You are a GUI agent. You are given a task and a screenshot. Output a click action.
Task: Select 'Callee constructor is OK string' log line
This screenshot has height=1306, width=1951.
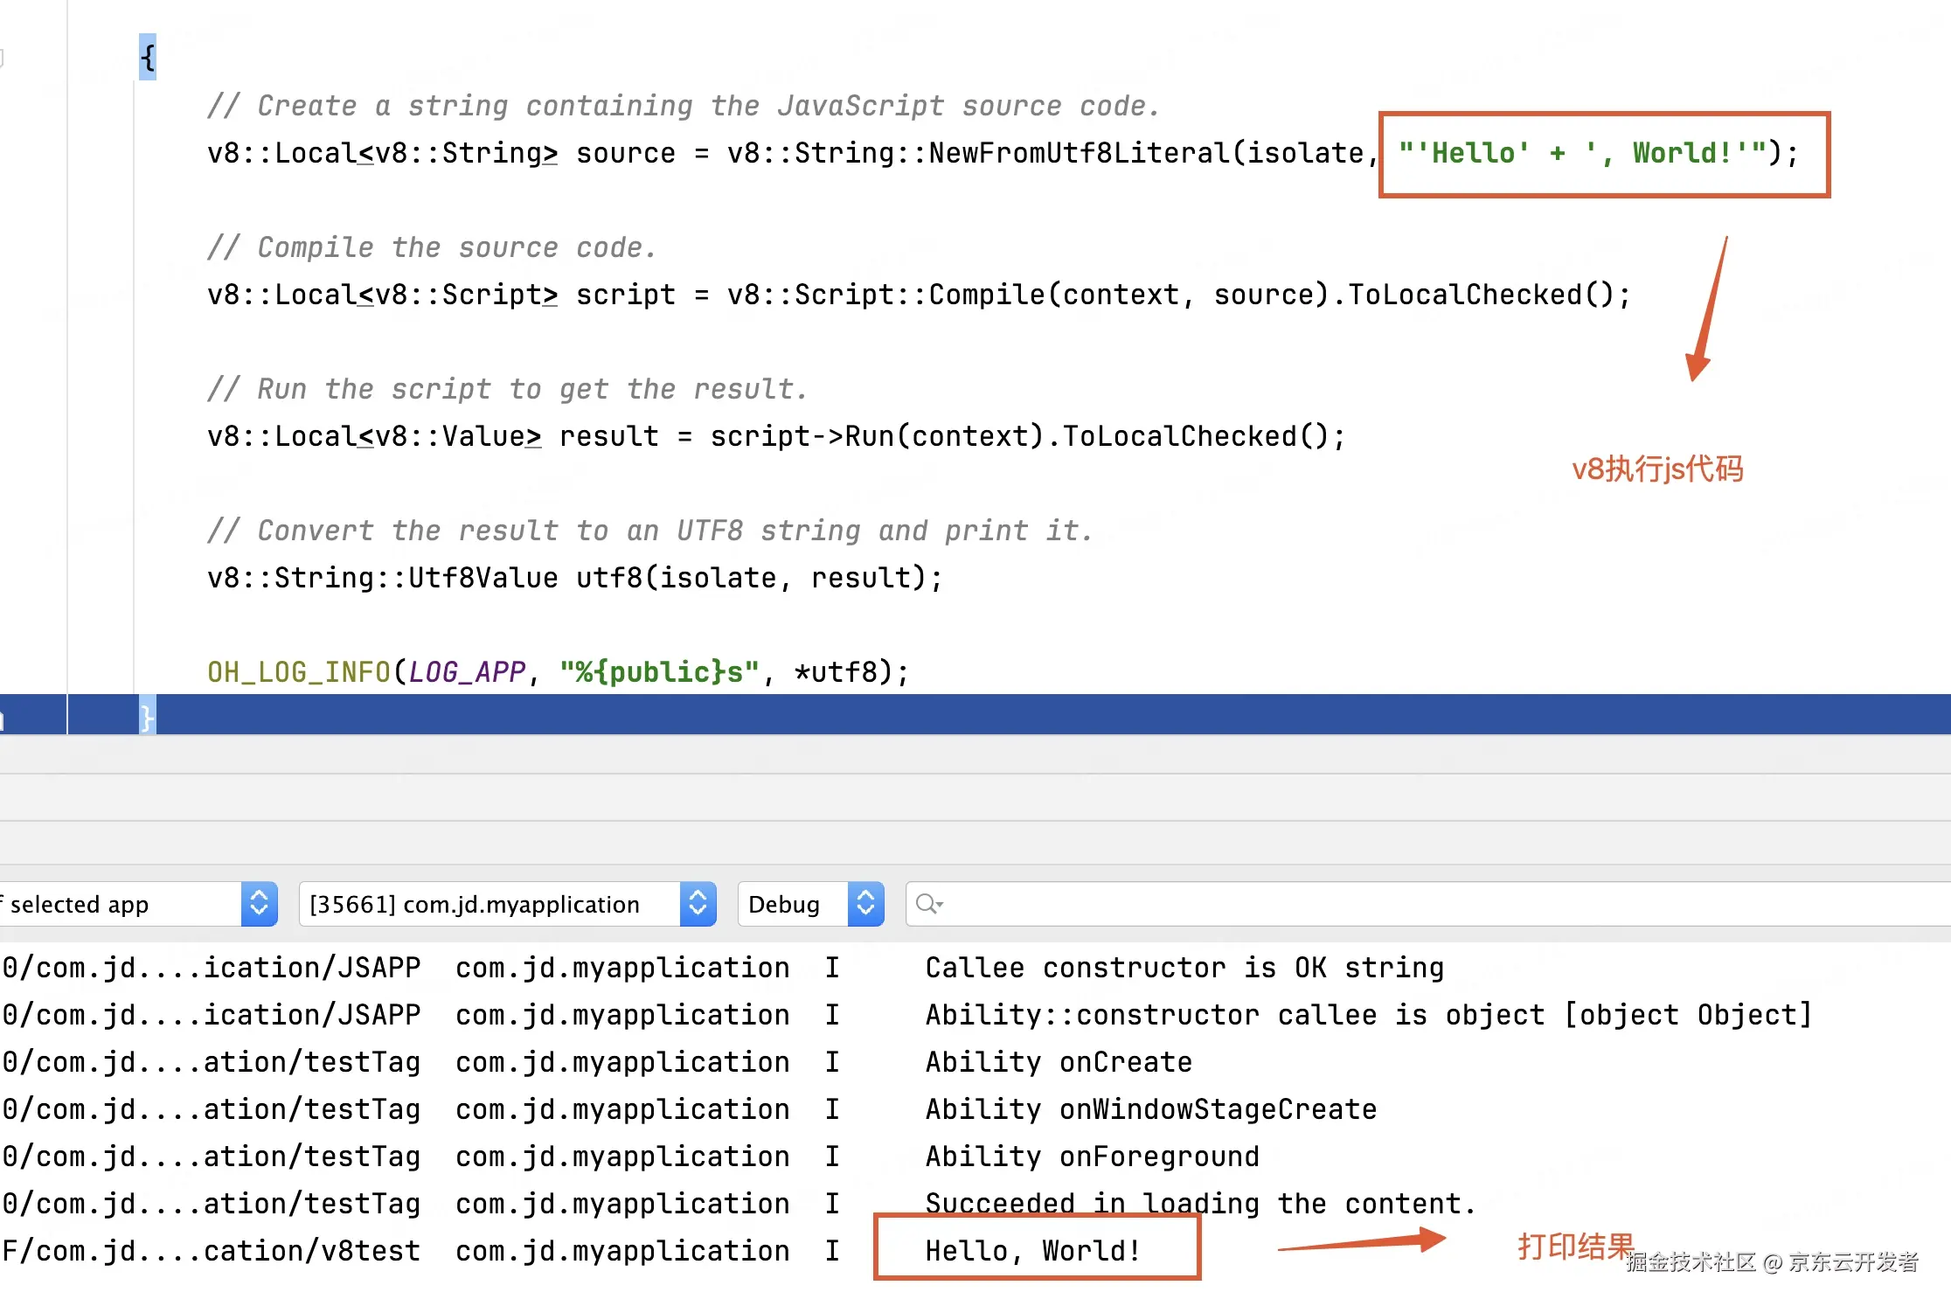coord(1184,968)
